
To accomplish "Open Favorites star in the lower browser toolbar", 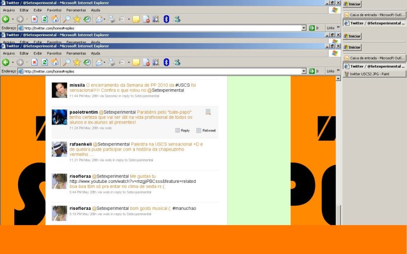I will [x=77, y=62].
